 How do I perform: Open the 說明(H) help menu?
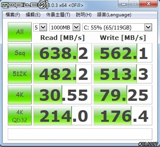(x=83, y=15)
